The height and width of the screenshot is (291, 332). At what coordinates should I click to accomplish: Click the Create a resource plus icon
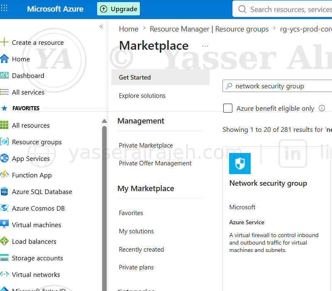pyautogui.click(x=4, y=42)
